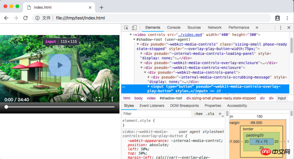Collapse the -webkit-media-controls div
The width and height of the screenshot is (294, 159).
click(138, 44)
